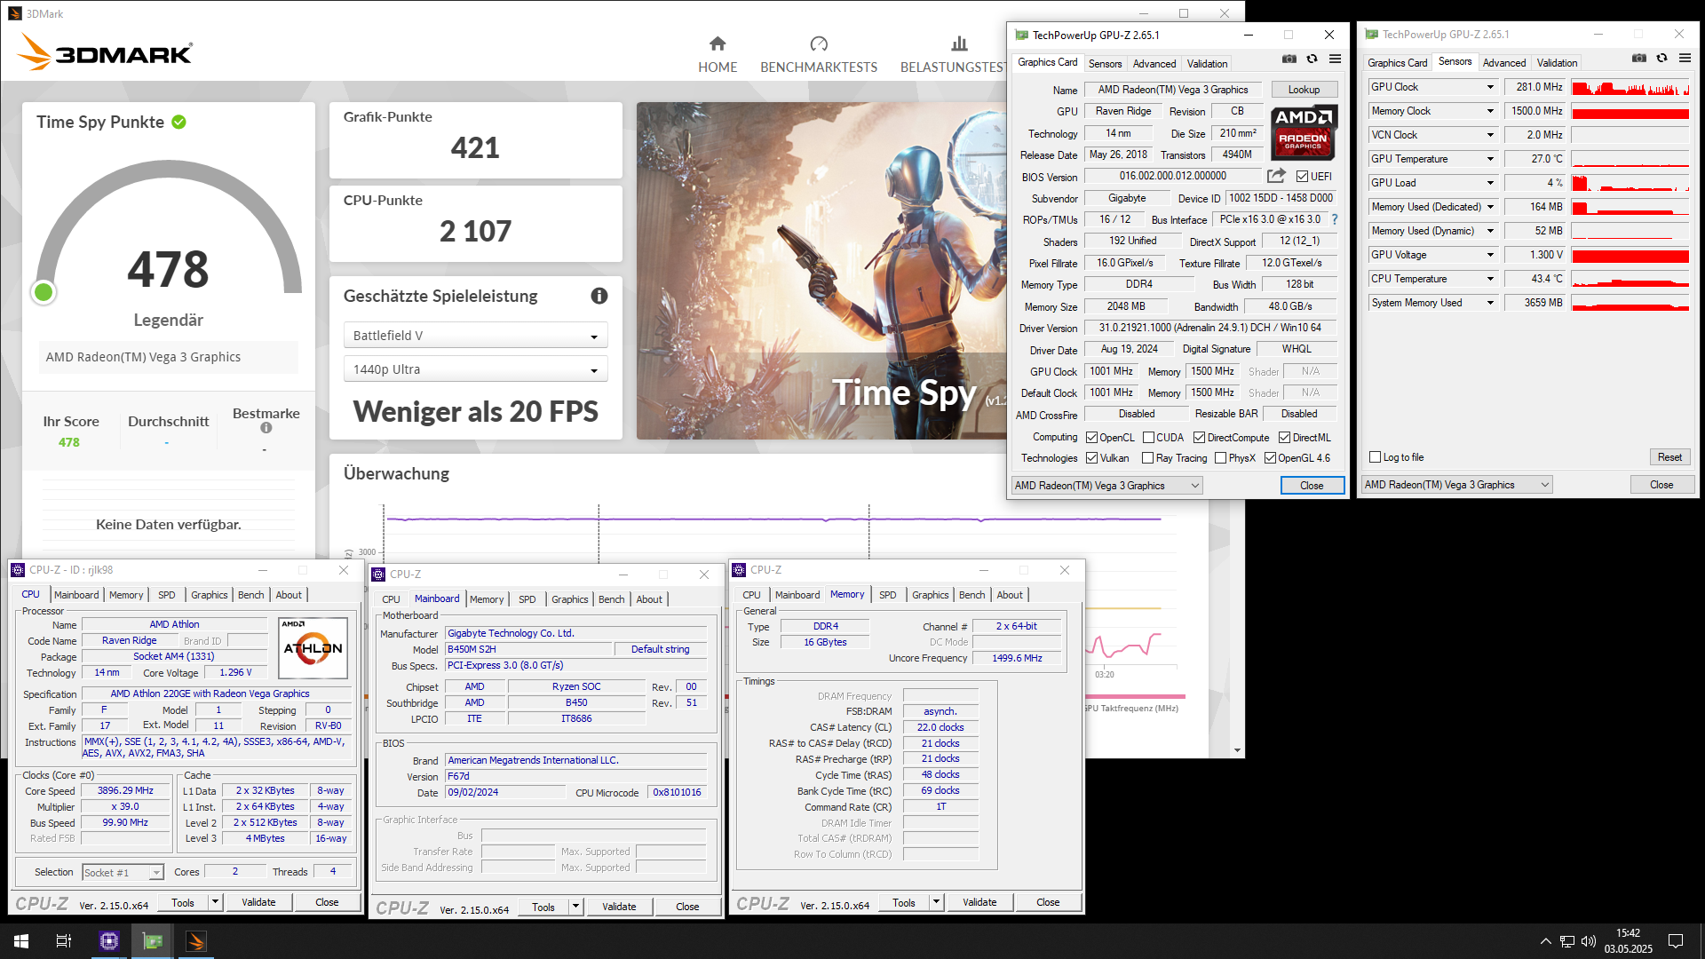The height and width of the screenshot is (959, 1705).
Task: Open SPD tab in CPU-Z Memory window
Action: [888, 595]
